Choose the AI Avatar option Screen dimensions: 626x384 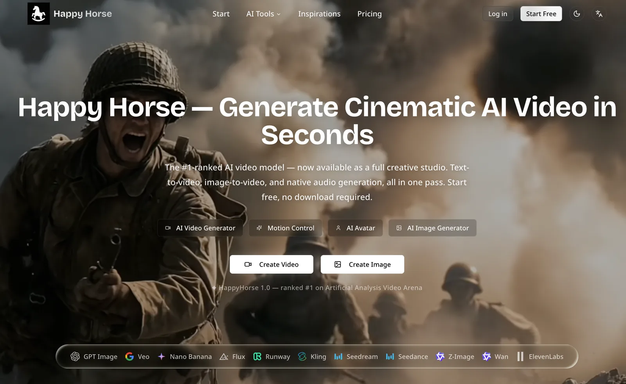click(x=355, y=228)
